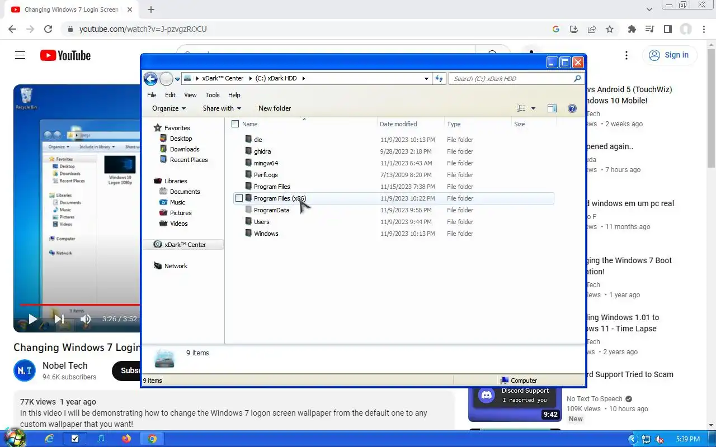Screen dimensions: 716x447
Task: Bookmark this page with star icon
Action: point(610,29)
